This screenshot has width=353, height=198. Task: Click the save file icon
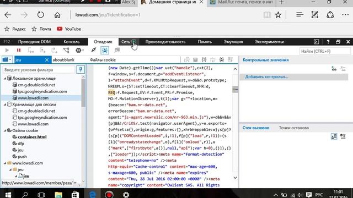(x=195, y=60)
